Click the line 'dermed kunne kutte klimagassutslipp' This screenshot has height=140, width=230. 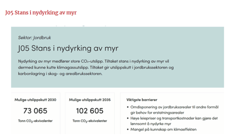click(53, 68)
